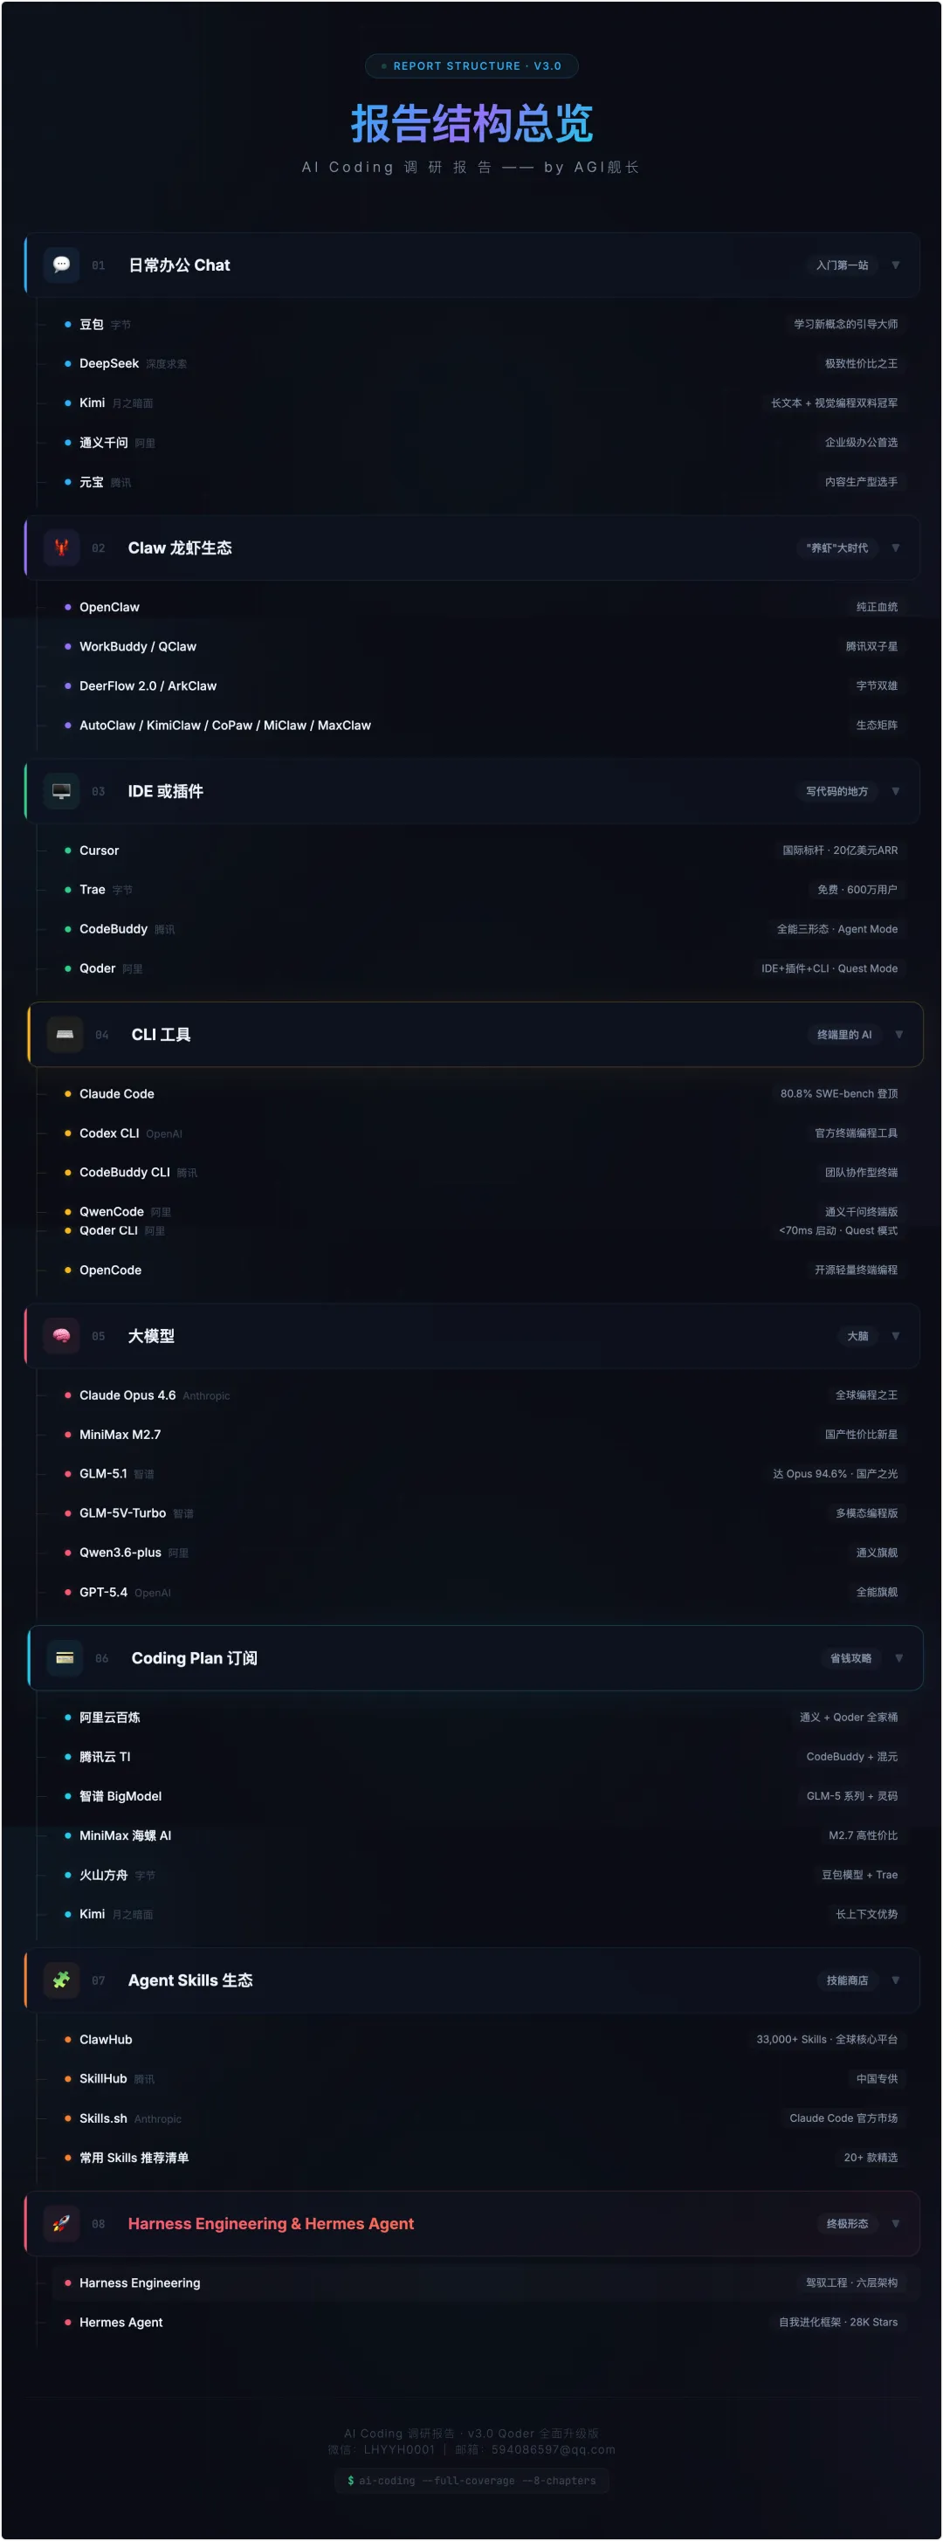Click the puzzle piece icon for Agent Skills 生态

[61, 1980]
